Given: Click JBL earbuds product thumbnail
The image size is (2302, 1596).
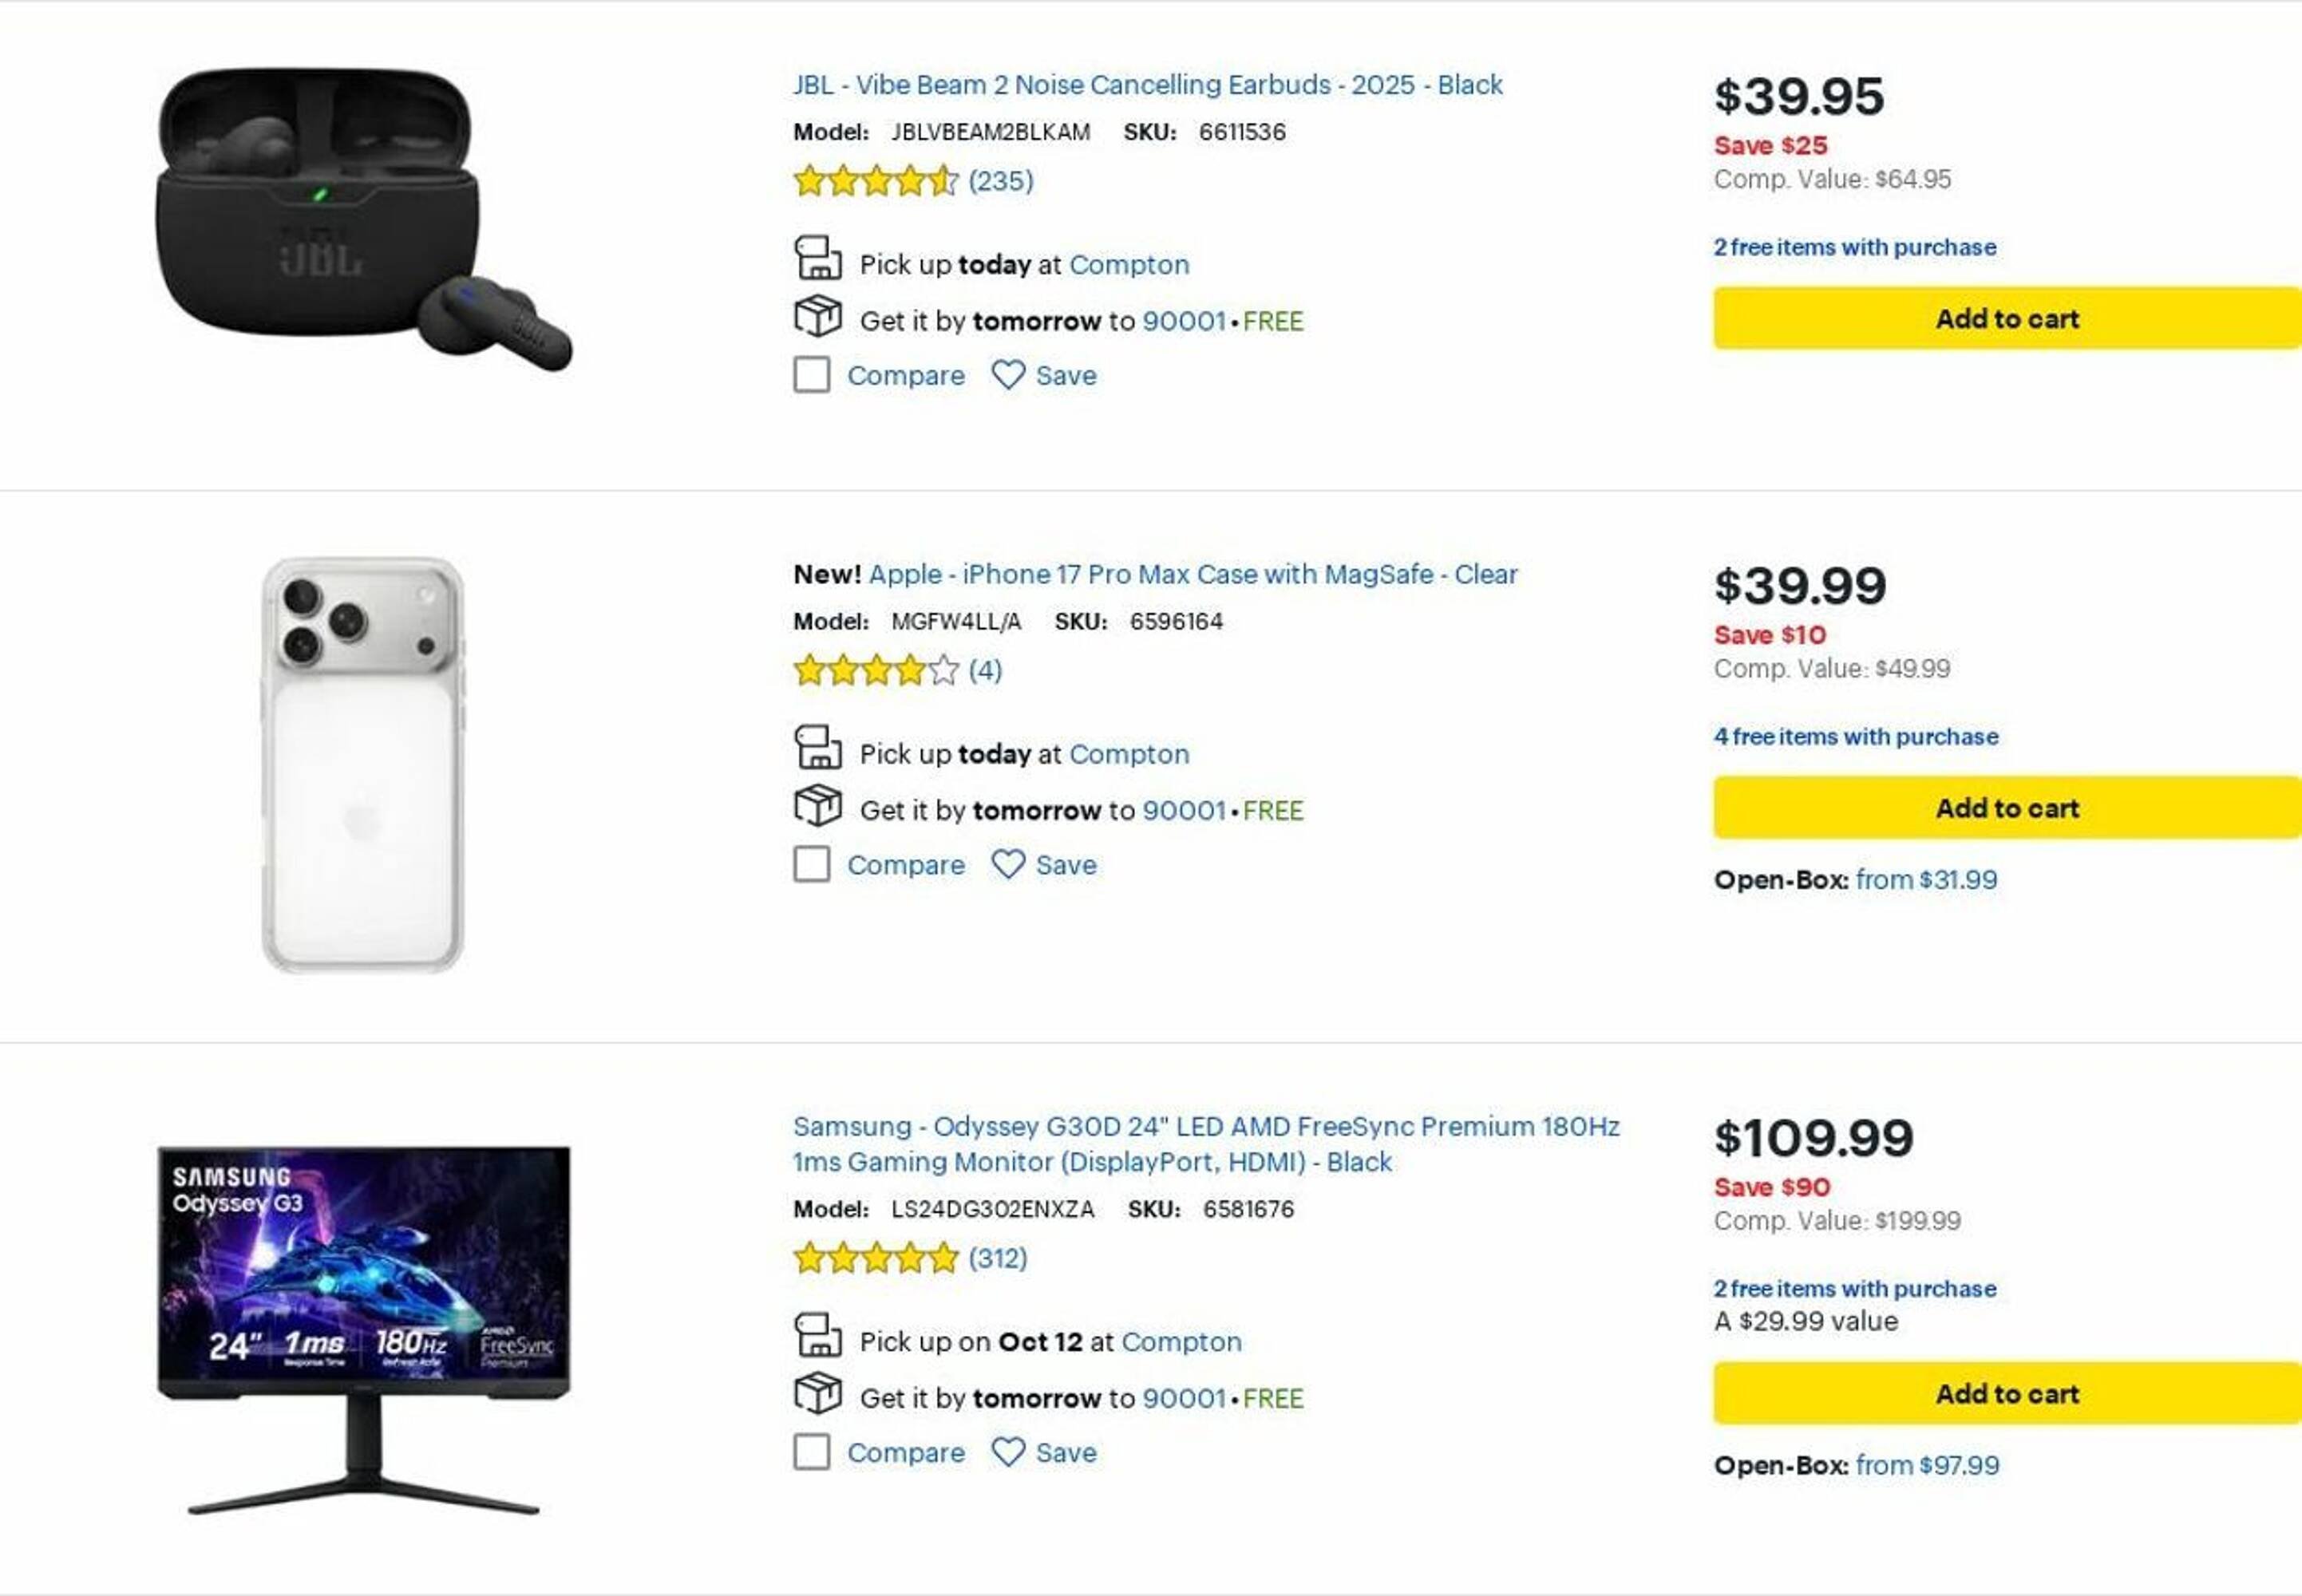Looking at the screenshot, I should [x=363, y=220].
